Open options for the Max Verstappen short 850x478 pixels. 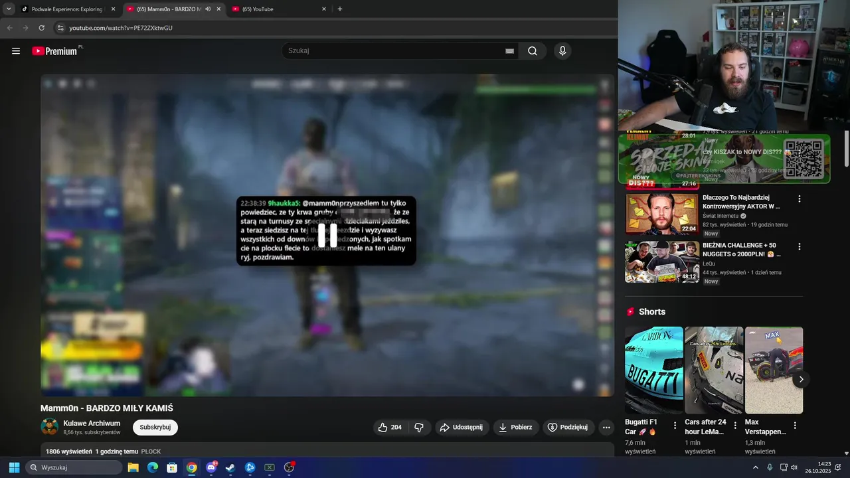795,426
